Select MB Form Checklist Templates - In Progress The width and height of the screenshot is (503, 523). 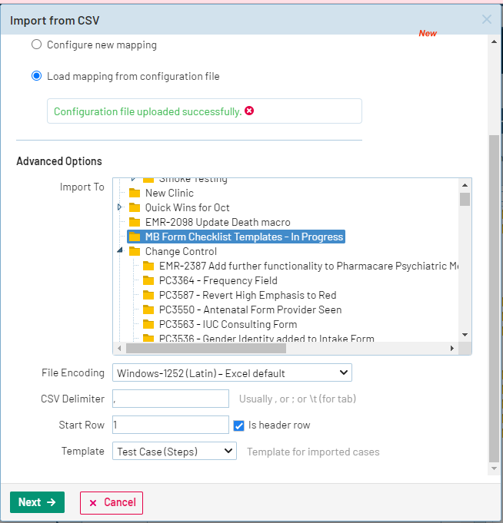(x=244, y=237)
